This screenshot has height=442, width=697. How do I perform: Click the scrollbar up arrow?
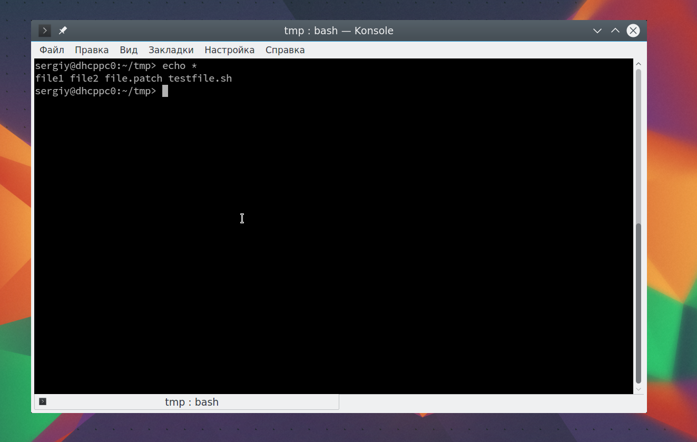pos(639,64)
